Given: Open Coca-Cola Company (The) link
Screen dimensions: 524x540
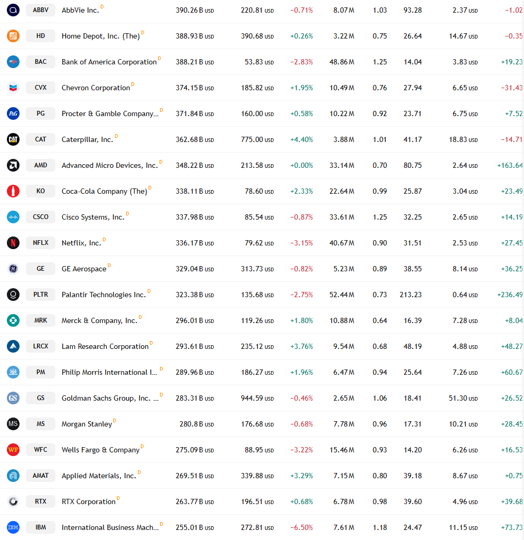Looking at the screenshot, I should point(104,191).
